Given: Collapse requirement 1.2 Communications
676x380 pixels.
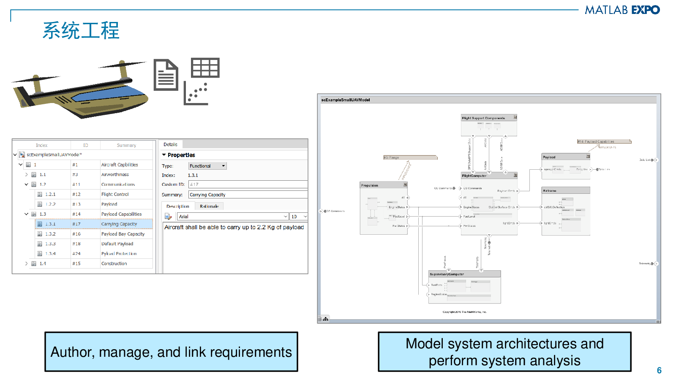Looking at the screenshot, I should [26, 185].
